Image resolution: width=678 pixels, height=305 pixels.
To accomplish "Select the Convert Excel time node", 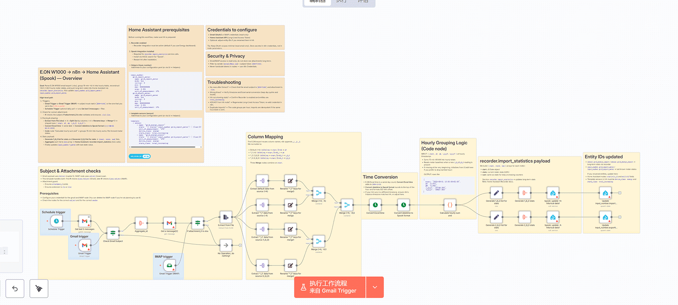I will click(x=375, y=205).
